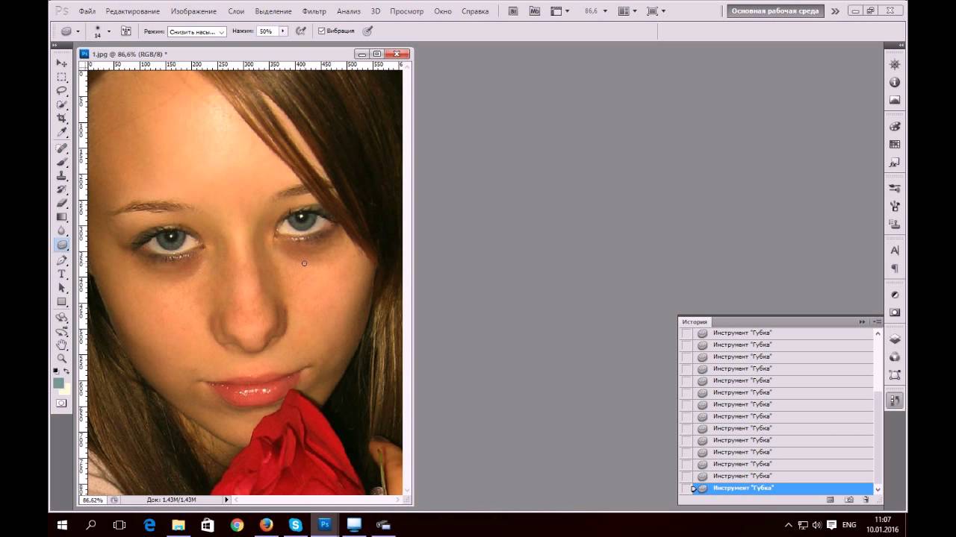Open the Character panel icon in dock
The width and height of the screenshot is (956, 537).
[895, 251]
